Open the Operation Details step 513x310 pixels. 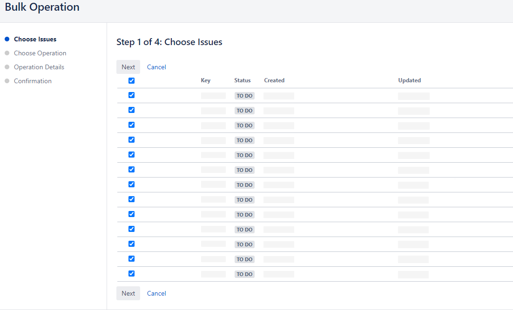39,67
